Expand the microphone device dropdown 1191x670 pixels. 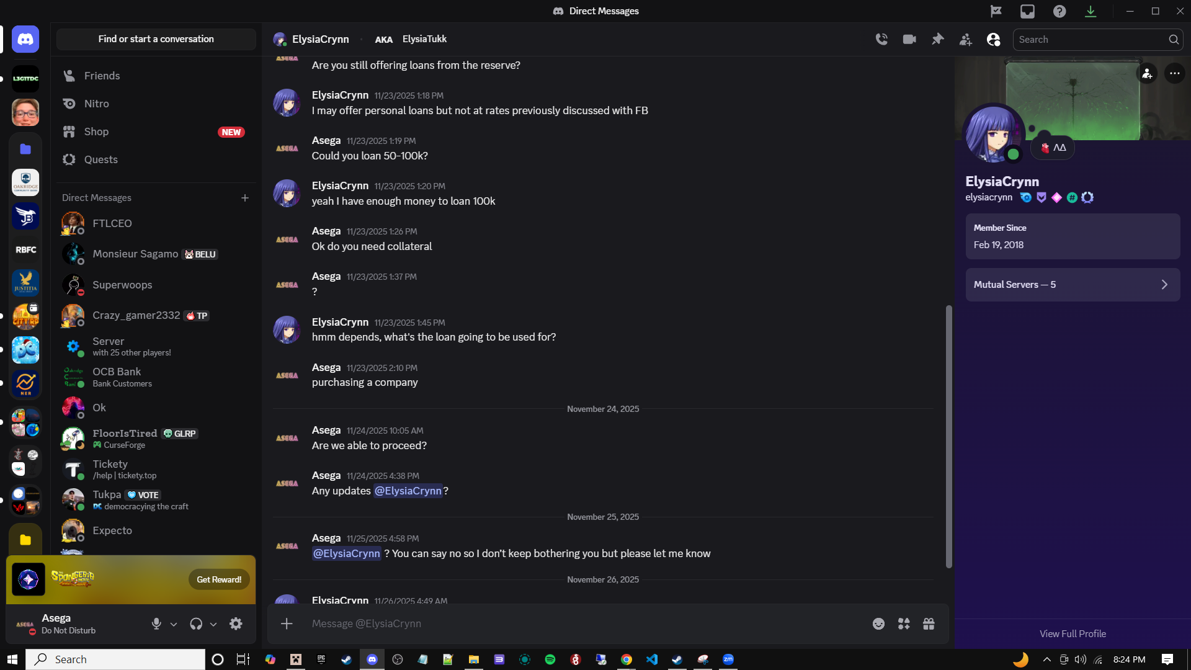tap(174, 624)
